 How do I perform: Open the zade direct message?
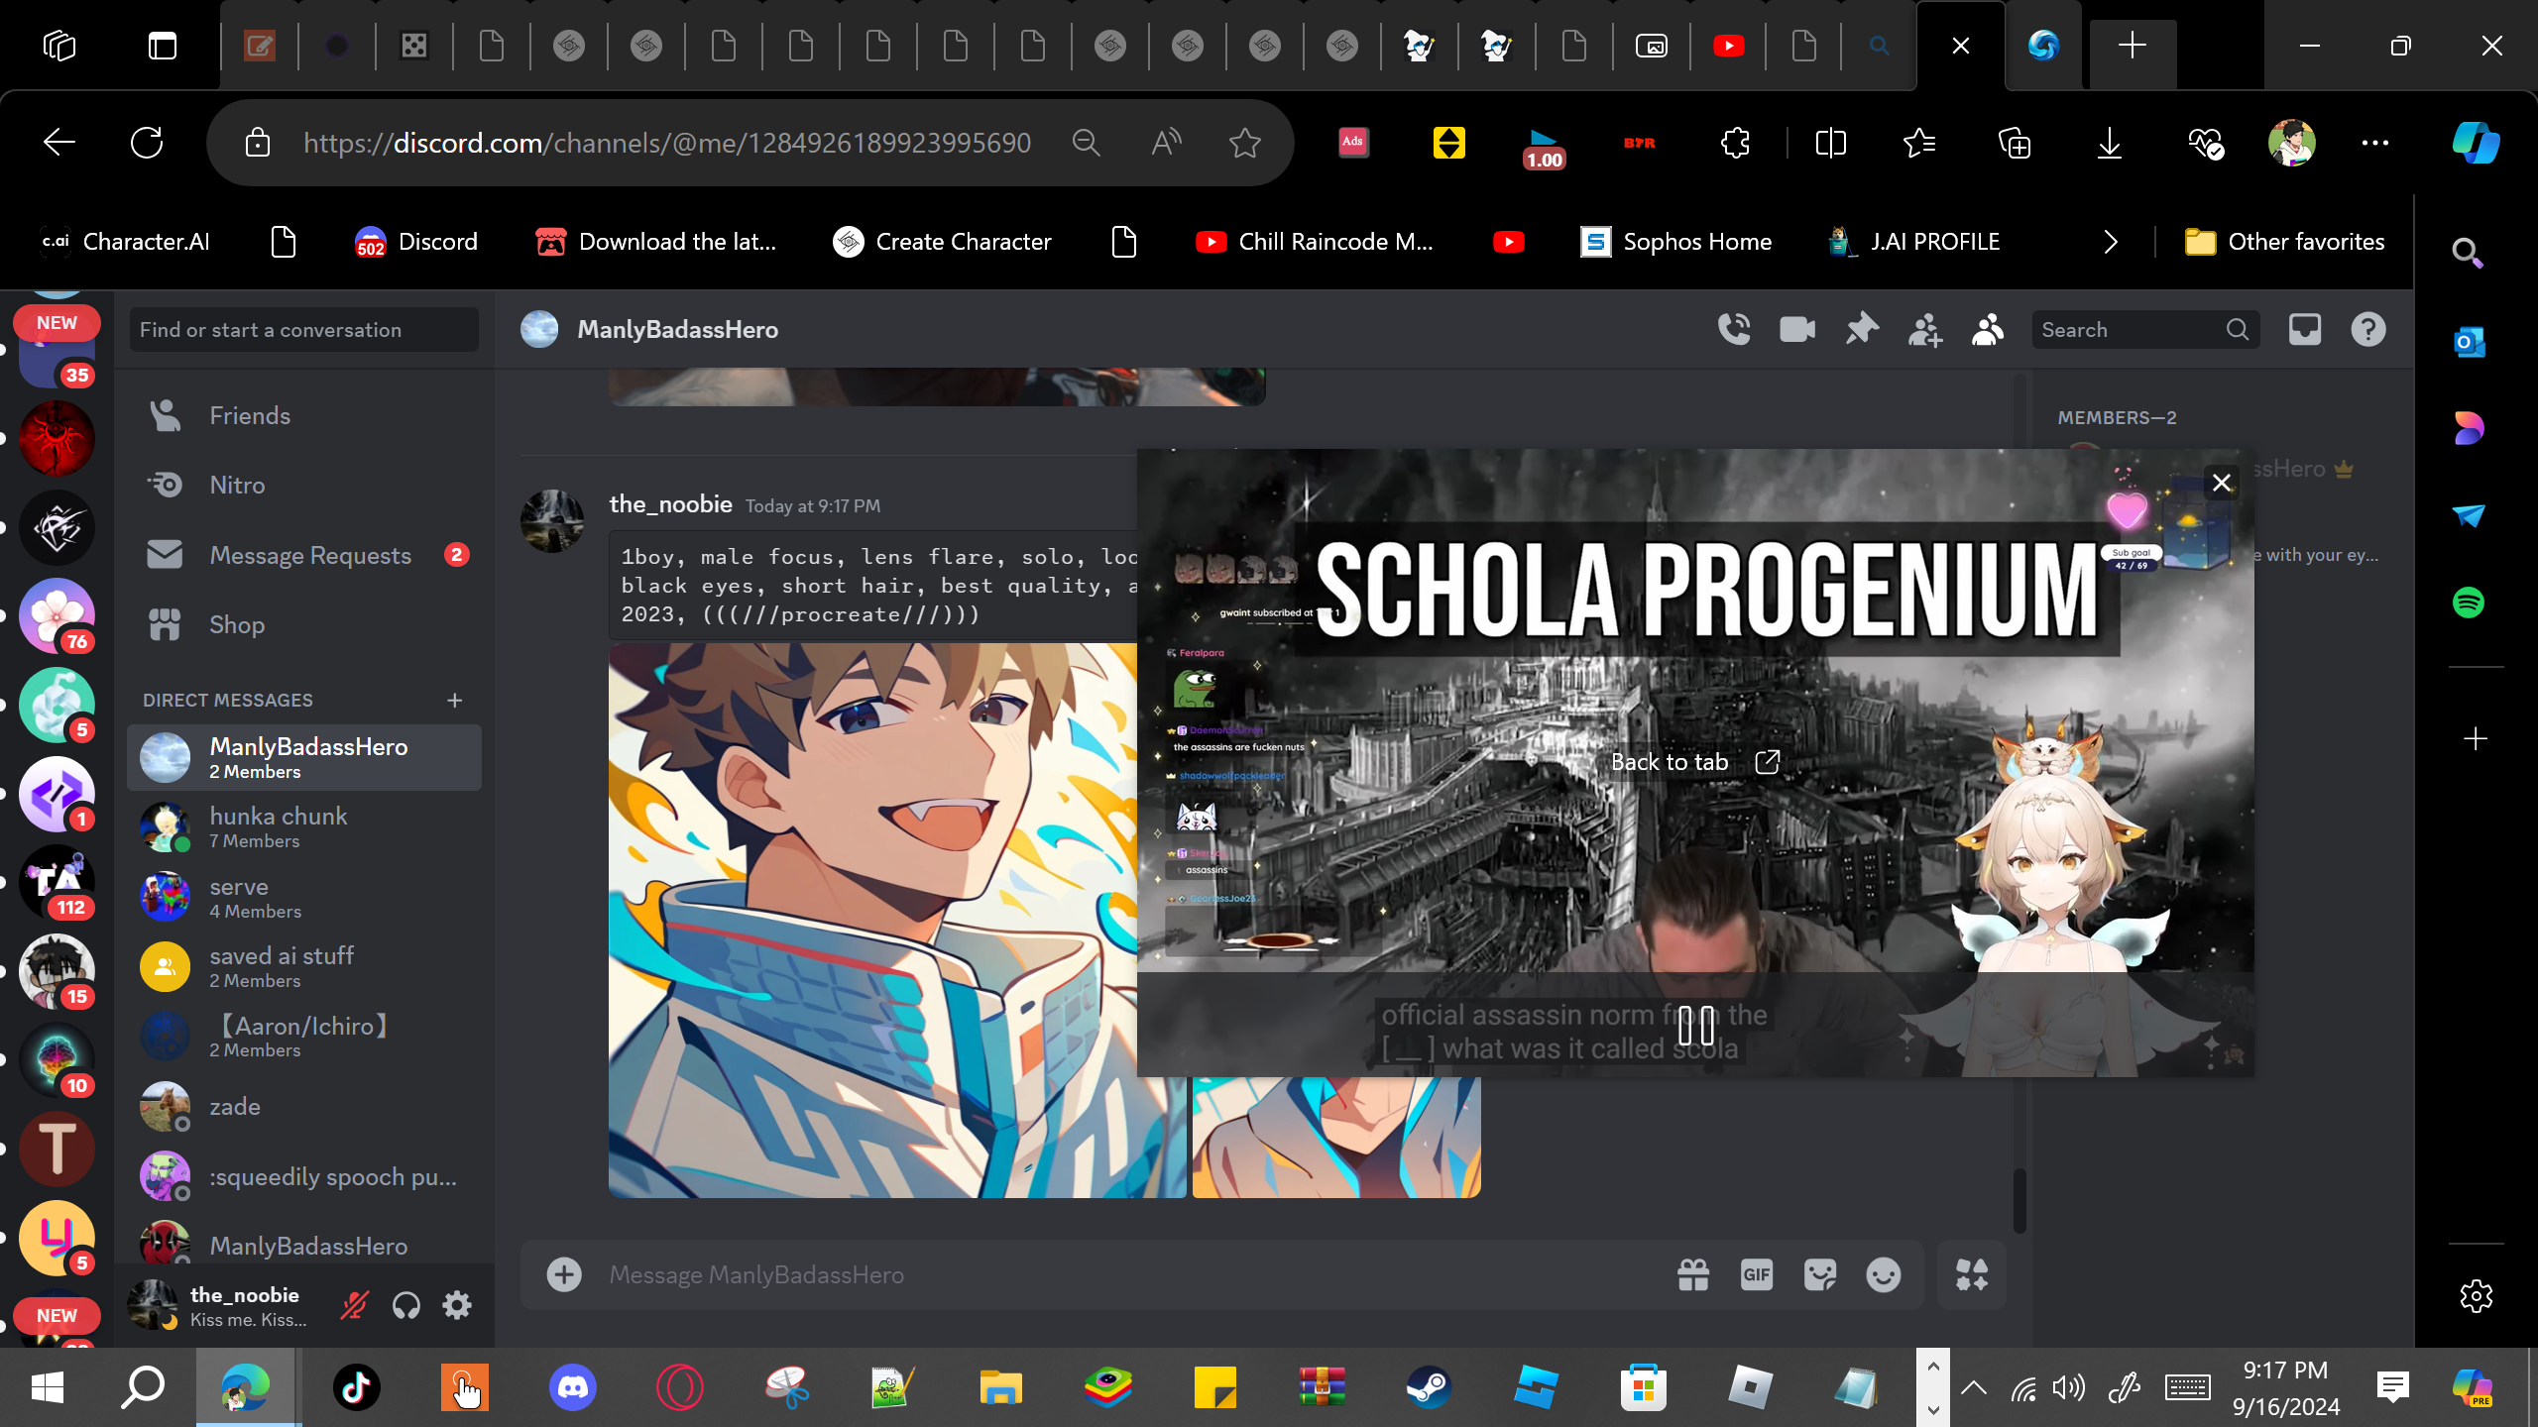[x=304, y=1107]
